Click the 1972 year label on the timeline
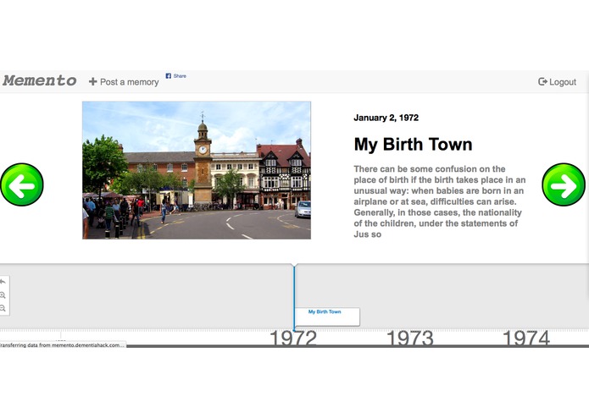Image resolution: width=589 pixels, height=418 pixels. pos(293,338)
